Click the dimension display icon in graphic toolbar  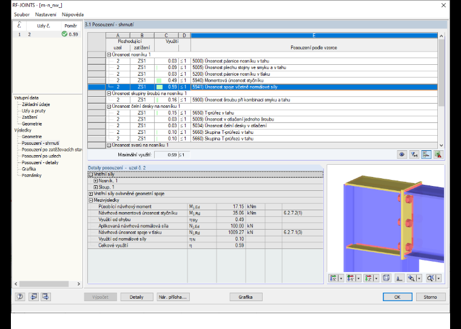399,278
